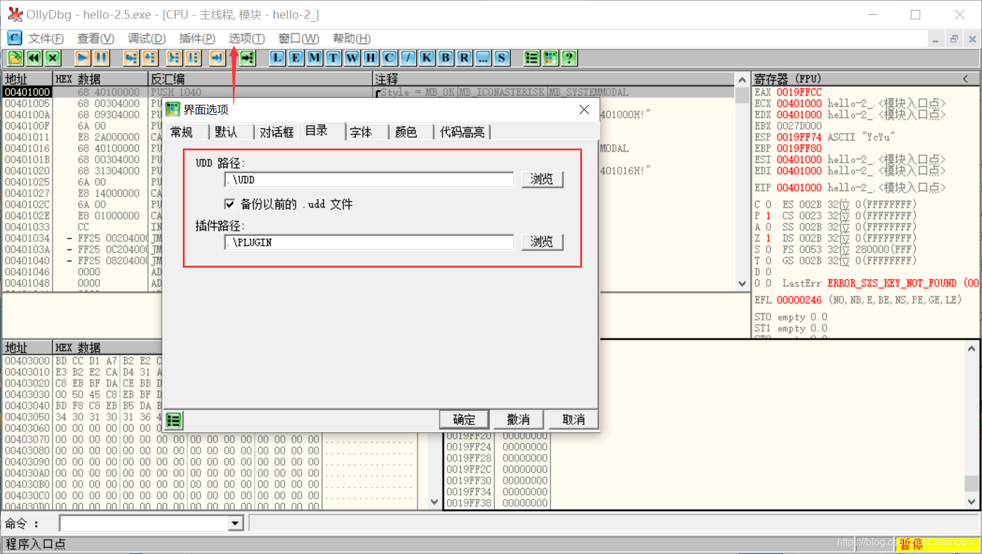The height and width of the screenshot is (554, 982).
Task: Click disassembly pane scrollbar down arrow
Action: [742, 283]
